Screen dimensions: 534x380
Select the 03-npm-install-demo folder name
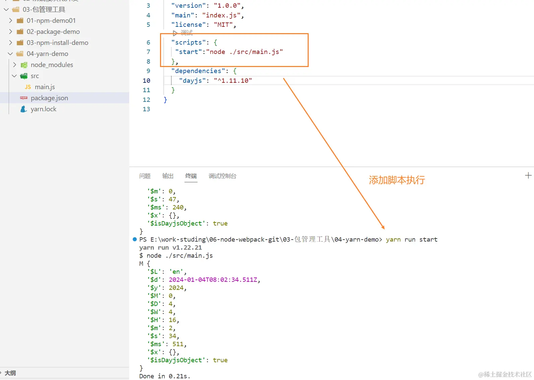[x=58, y=43]
